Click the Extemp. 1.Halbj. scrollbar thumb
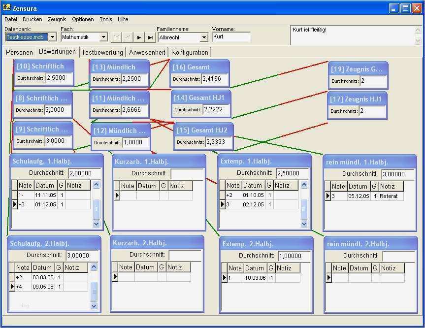This screenshot has height=328, width=425. pyautogui.click(x=304, y=209)
